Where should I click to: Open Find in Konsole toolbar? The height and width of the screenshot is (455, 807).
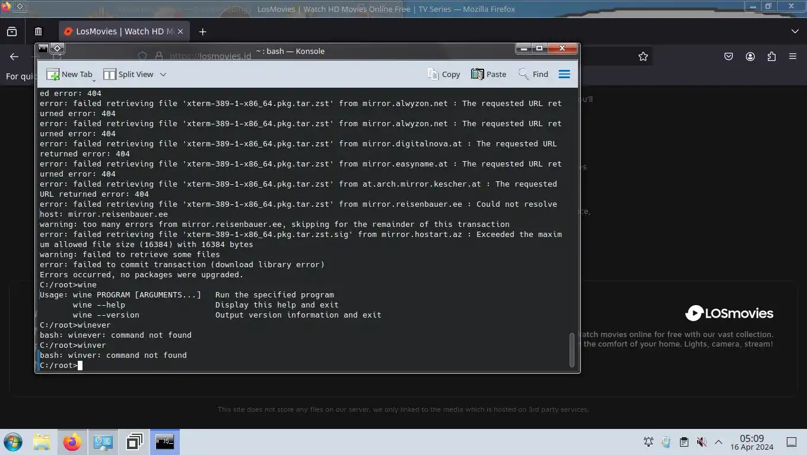533,74
